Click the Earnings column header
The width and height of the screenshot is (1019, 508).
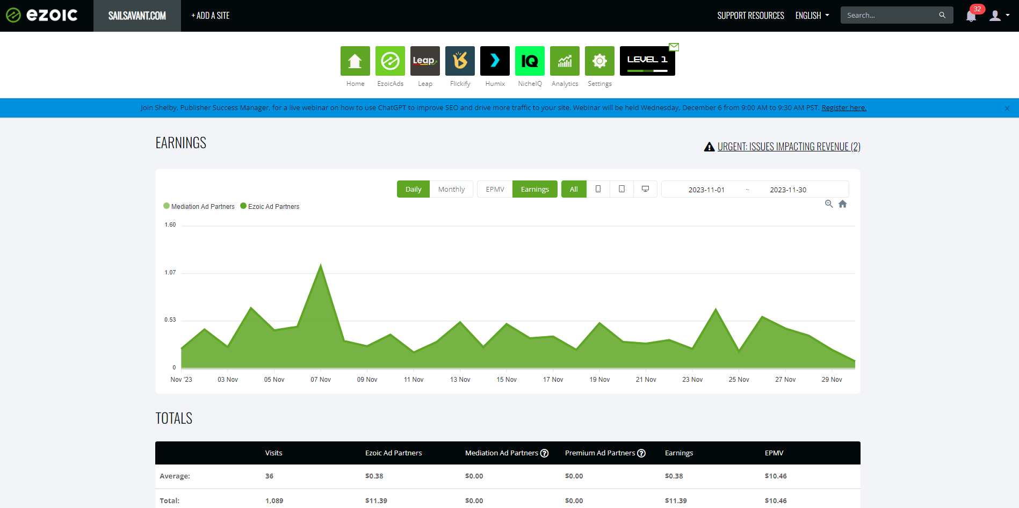pos(679,453)
